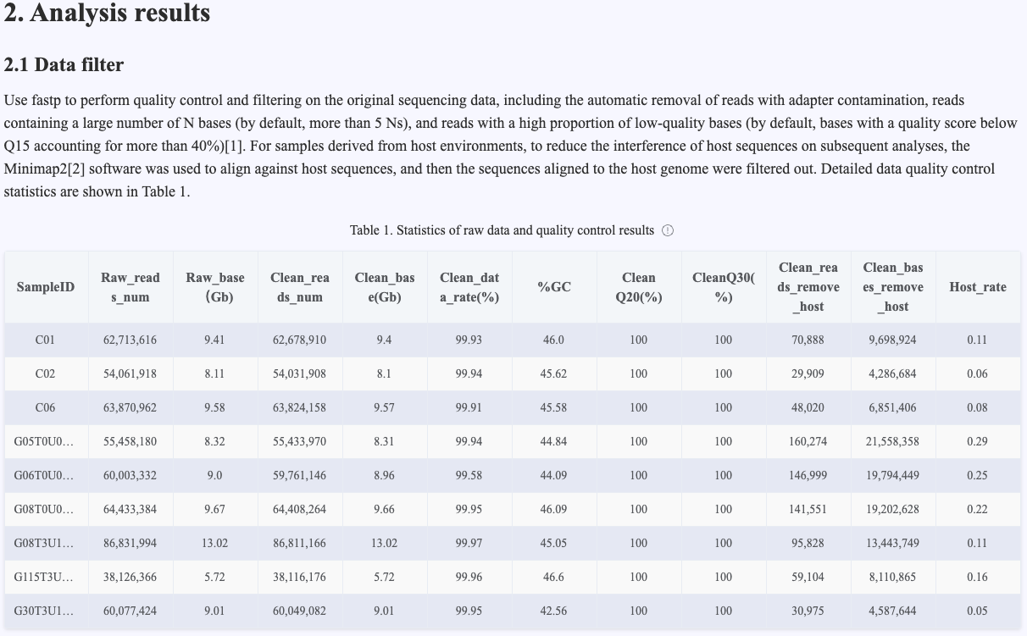The height and width of the screenshot is (636, 1027).
Task: Click the Clean_data_rate(%) column header
Action: click(469, 287)
